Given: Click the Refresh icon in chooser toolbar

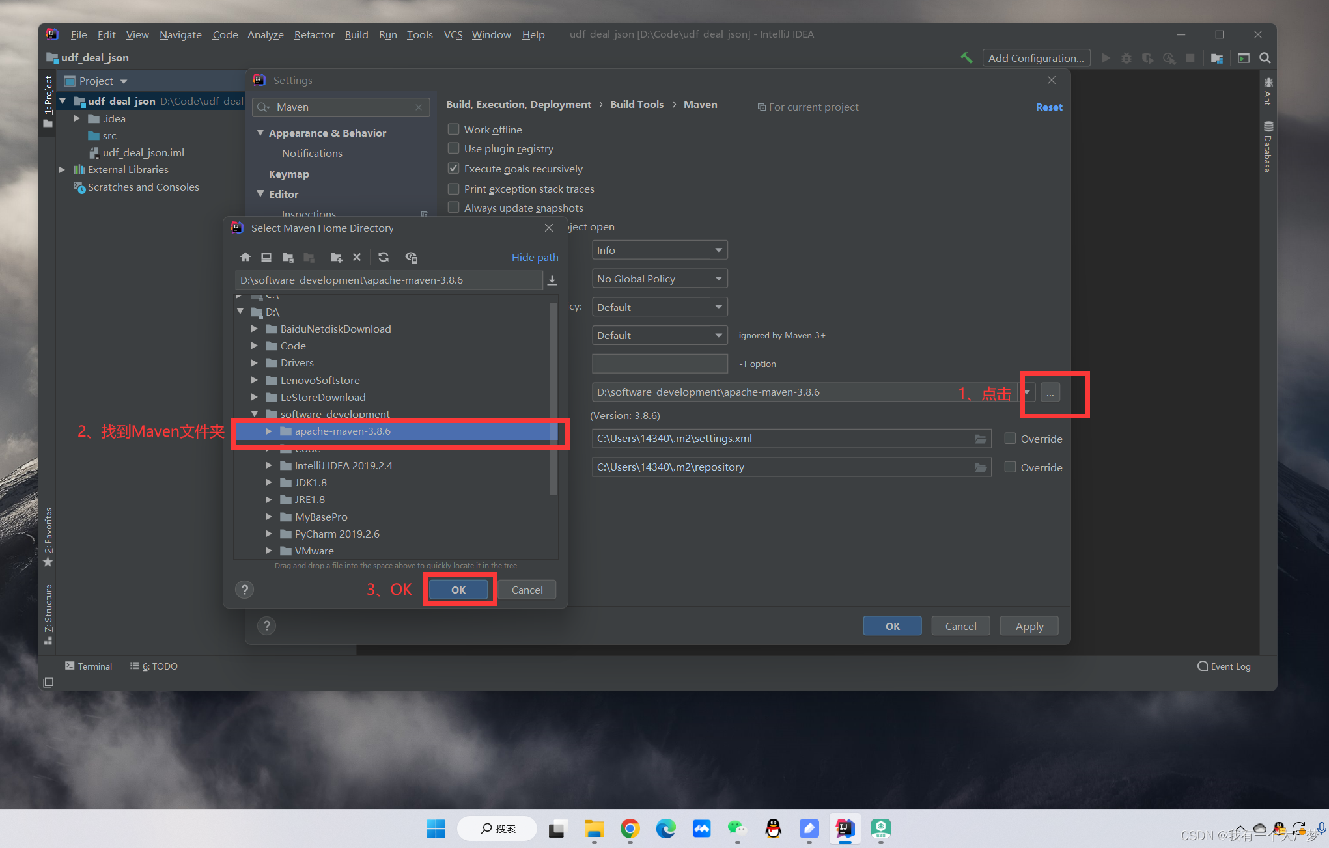Looking at the screenshot, I should pyautogui.click(x=384, y=257).
